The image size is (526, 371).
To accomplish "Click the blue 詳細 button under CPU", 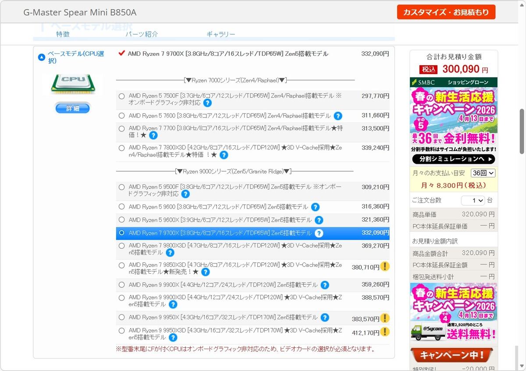I will pos(72,108).
